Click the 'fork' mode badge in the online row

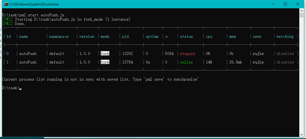tap(105, 62)
